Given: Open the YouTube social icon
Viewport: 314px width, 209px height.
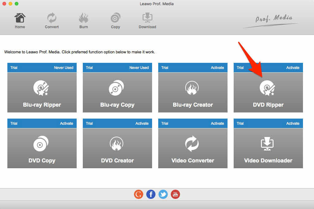Looking at the screenshot, I should tap(175, 194).
